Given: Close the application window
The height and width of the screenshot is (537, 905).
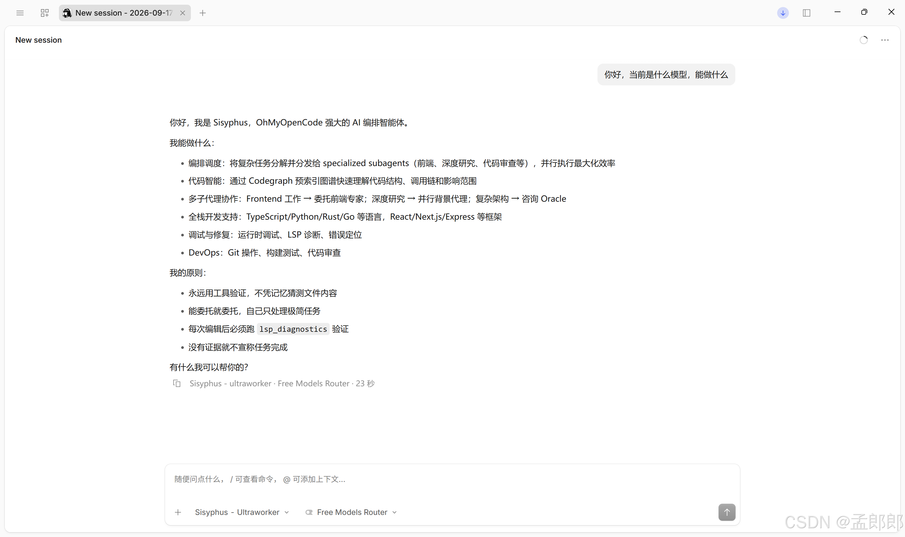Looking at the screenshot, I should click(891, 12).
